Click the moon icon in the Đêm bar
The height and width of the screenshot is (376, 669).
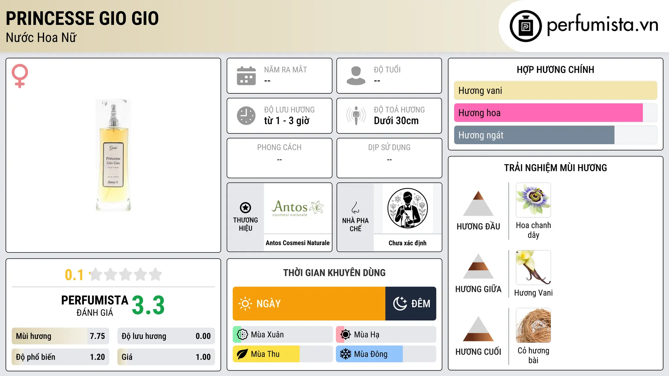click(400, 304)
